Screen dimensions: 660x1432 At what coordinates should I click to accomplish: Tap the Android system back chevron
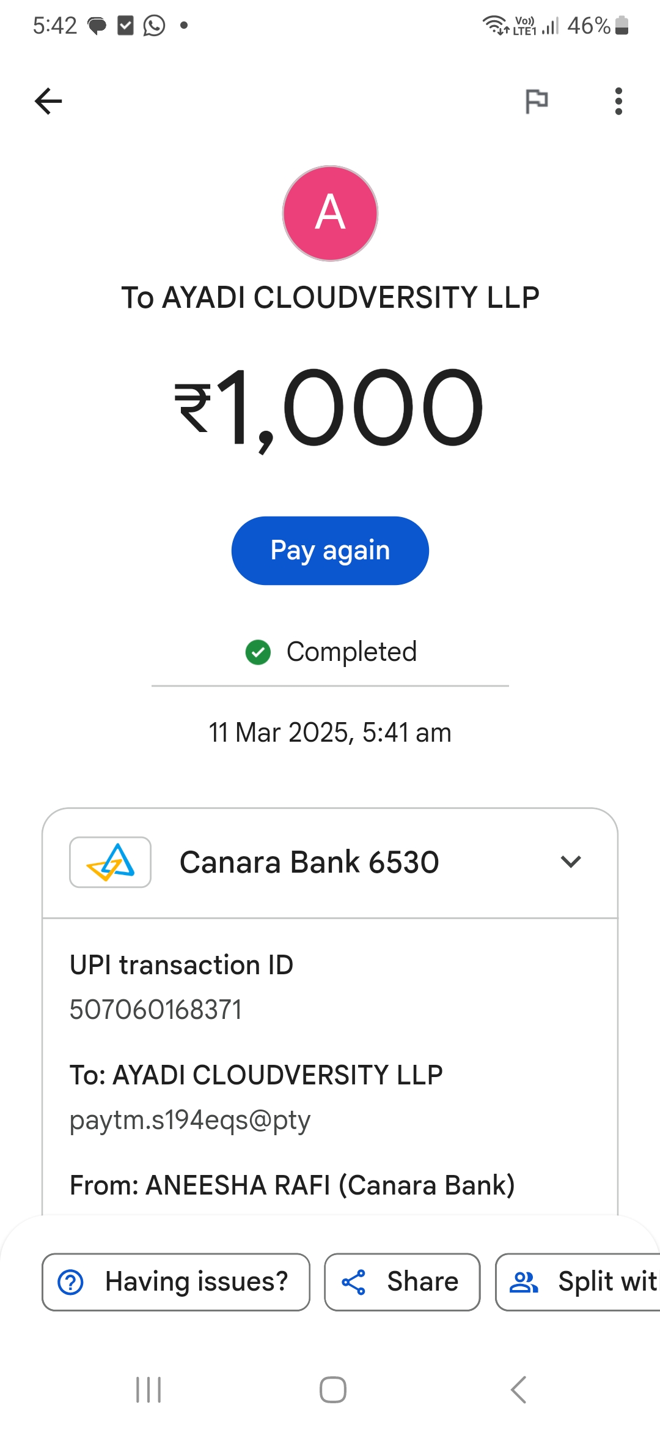518,1390
